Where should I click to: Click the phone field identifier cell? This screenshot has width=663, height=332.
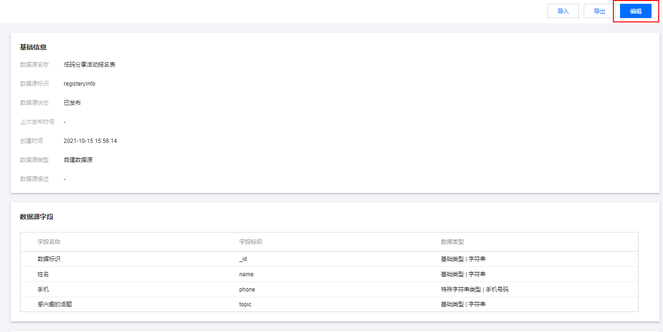(x=247, y=290)
